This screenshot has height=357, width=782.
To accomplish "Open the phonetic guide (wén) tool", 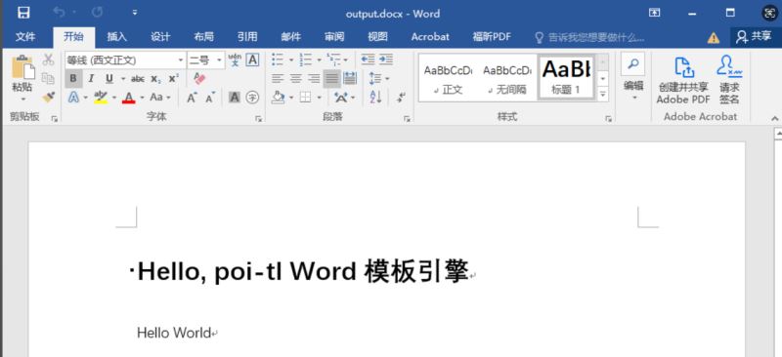I will pos(235,59).
